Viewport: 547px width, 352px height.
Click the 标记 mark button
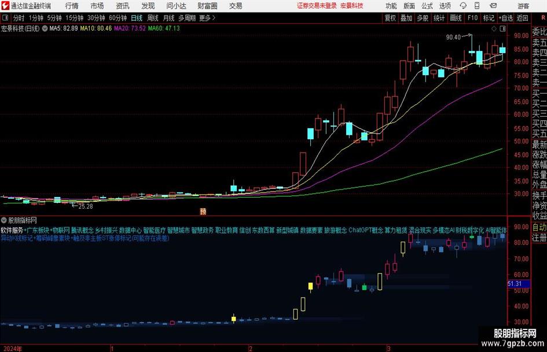point(489,18)
